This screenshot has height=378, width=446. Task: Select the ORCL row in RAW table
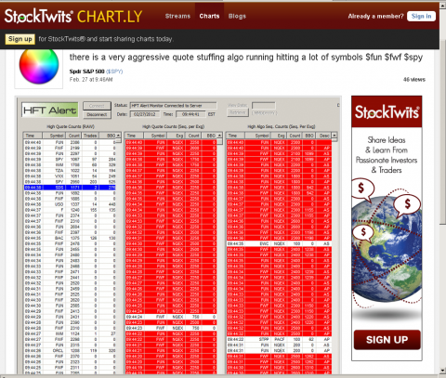[x=70, y=351]
